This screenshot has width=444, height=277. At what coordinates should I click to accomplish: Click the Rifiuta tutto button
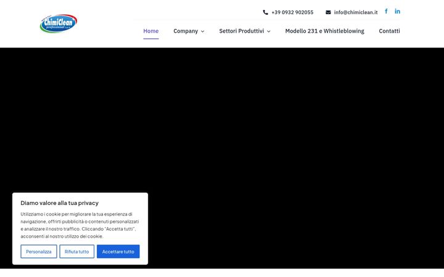point(76,251)
